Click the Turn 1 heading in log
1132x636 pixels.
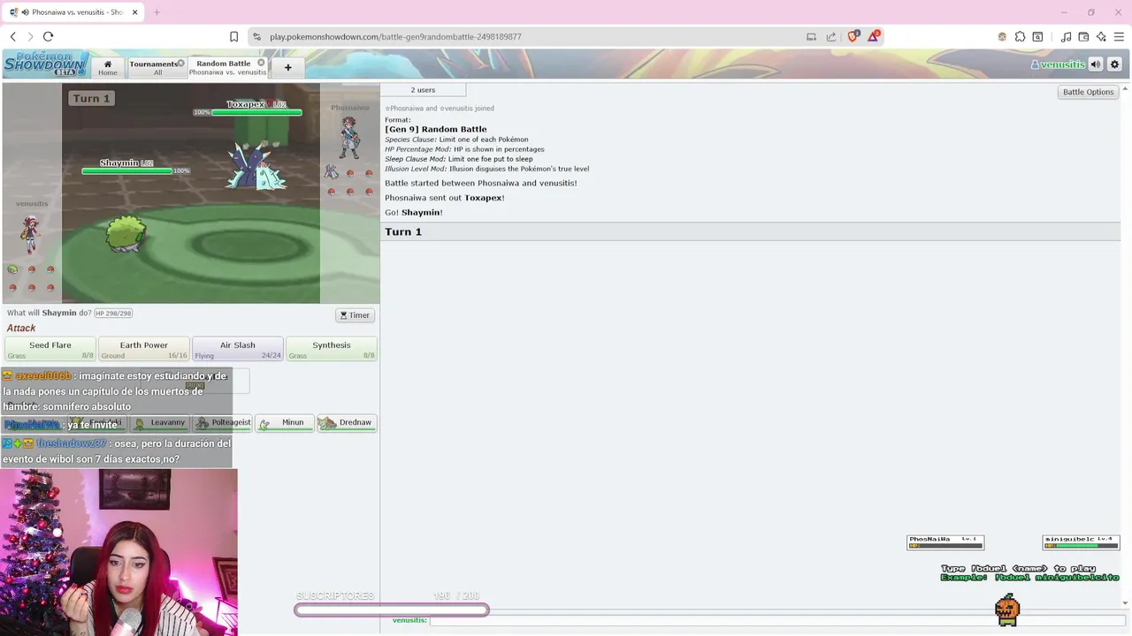point(403,231)
